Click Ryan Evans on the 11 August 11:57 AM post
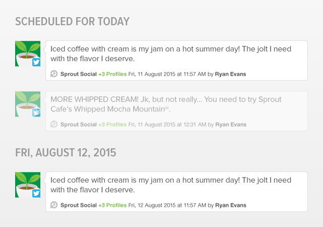323x227 pixels. point(231,74)
